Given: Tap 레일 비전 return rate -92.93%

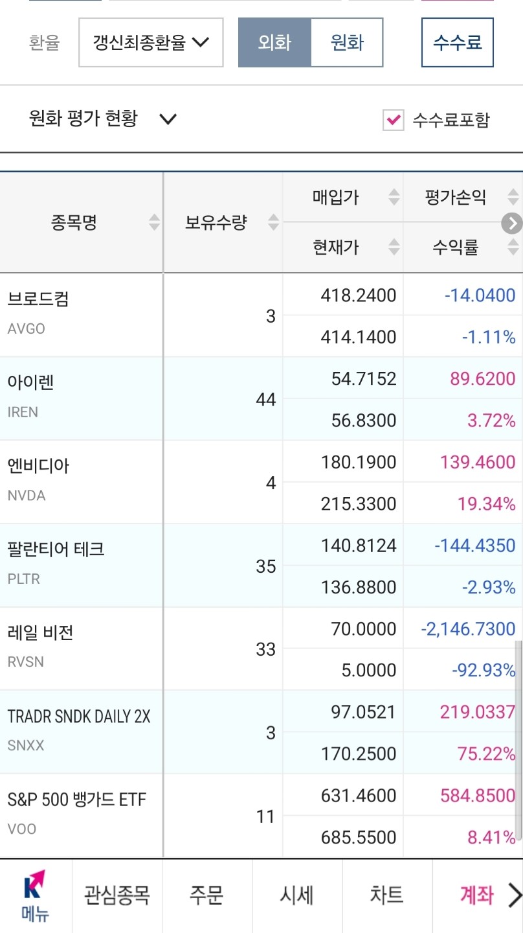Looking at the screenshot, I should tap(484, 671).
